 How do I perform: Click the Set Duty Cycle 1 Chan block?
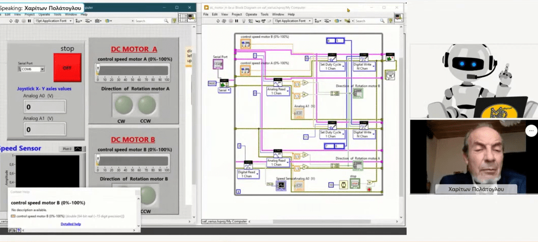coord(331,65)
